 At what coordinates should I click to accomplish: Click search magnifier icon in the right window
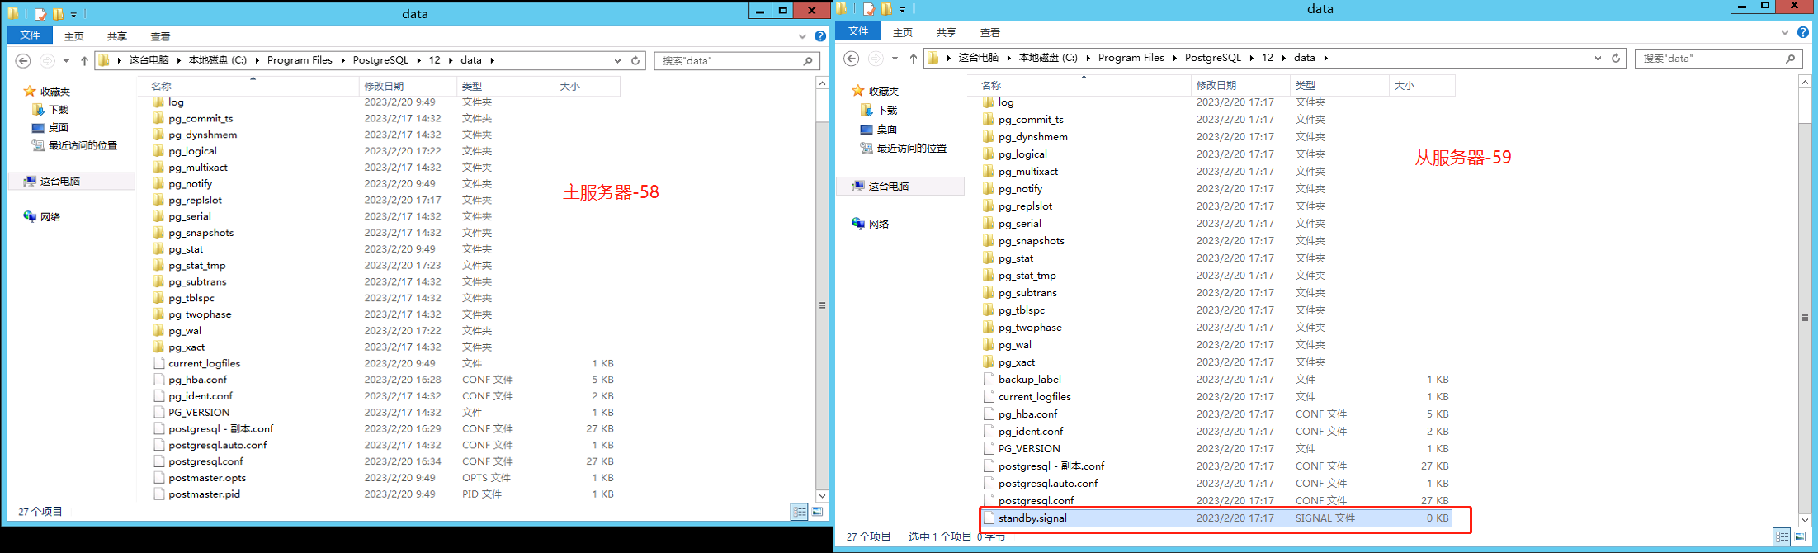1790,59
